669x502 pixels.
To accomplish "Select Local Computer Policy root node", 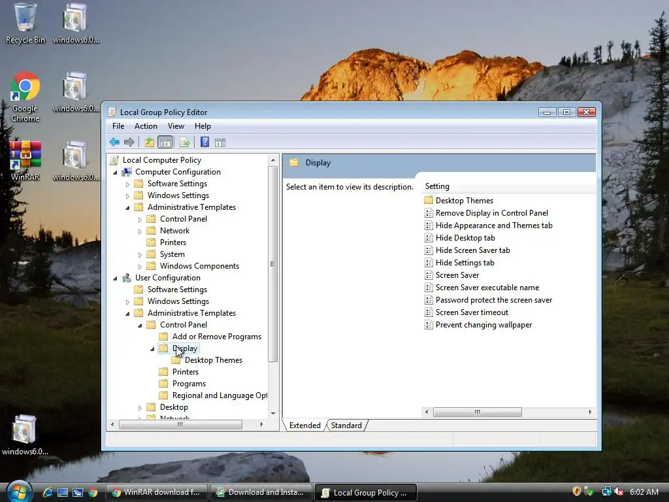I will tap(162, 160).
